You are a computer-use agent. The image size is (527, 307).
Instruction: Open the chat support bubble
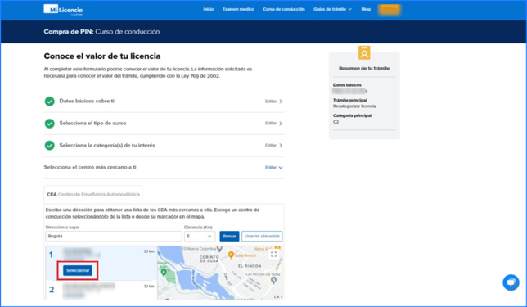[511, 282]
